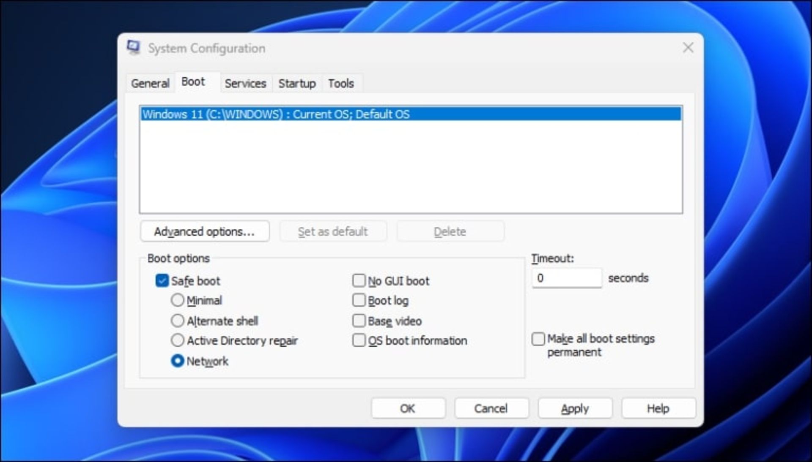Edit the Timeout seconds input field
Screen dimensions: 812x462
point(566,278)
